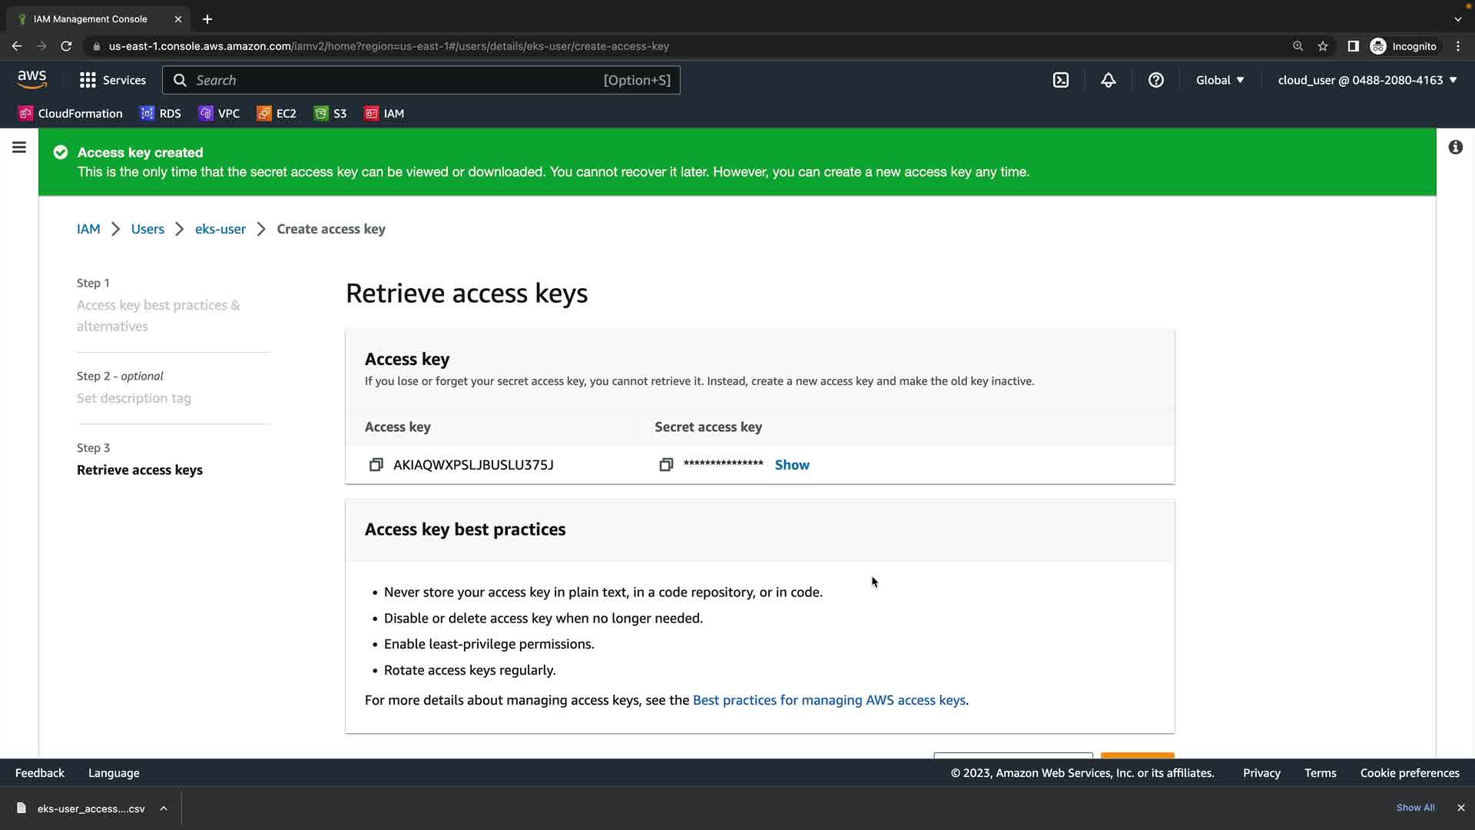Open the cloud_user account dropdown
Image resolution: width=1475 pixels, height=830 pixels.
click(x=1367, y=80)
